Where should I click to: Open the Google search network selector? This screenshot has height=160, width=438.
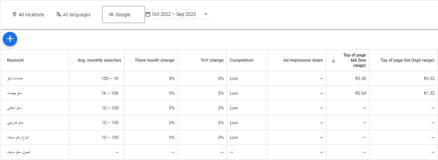click(123, 15)
